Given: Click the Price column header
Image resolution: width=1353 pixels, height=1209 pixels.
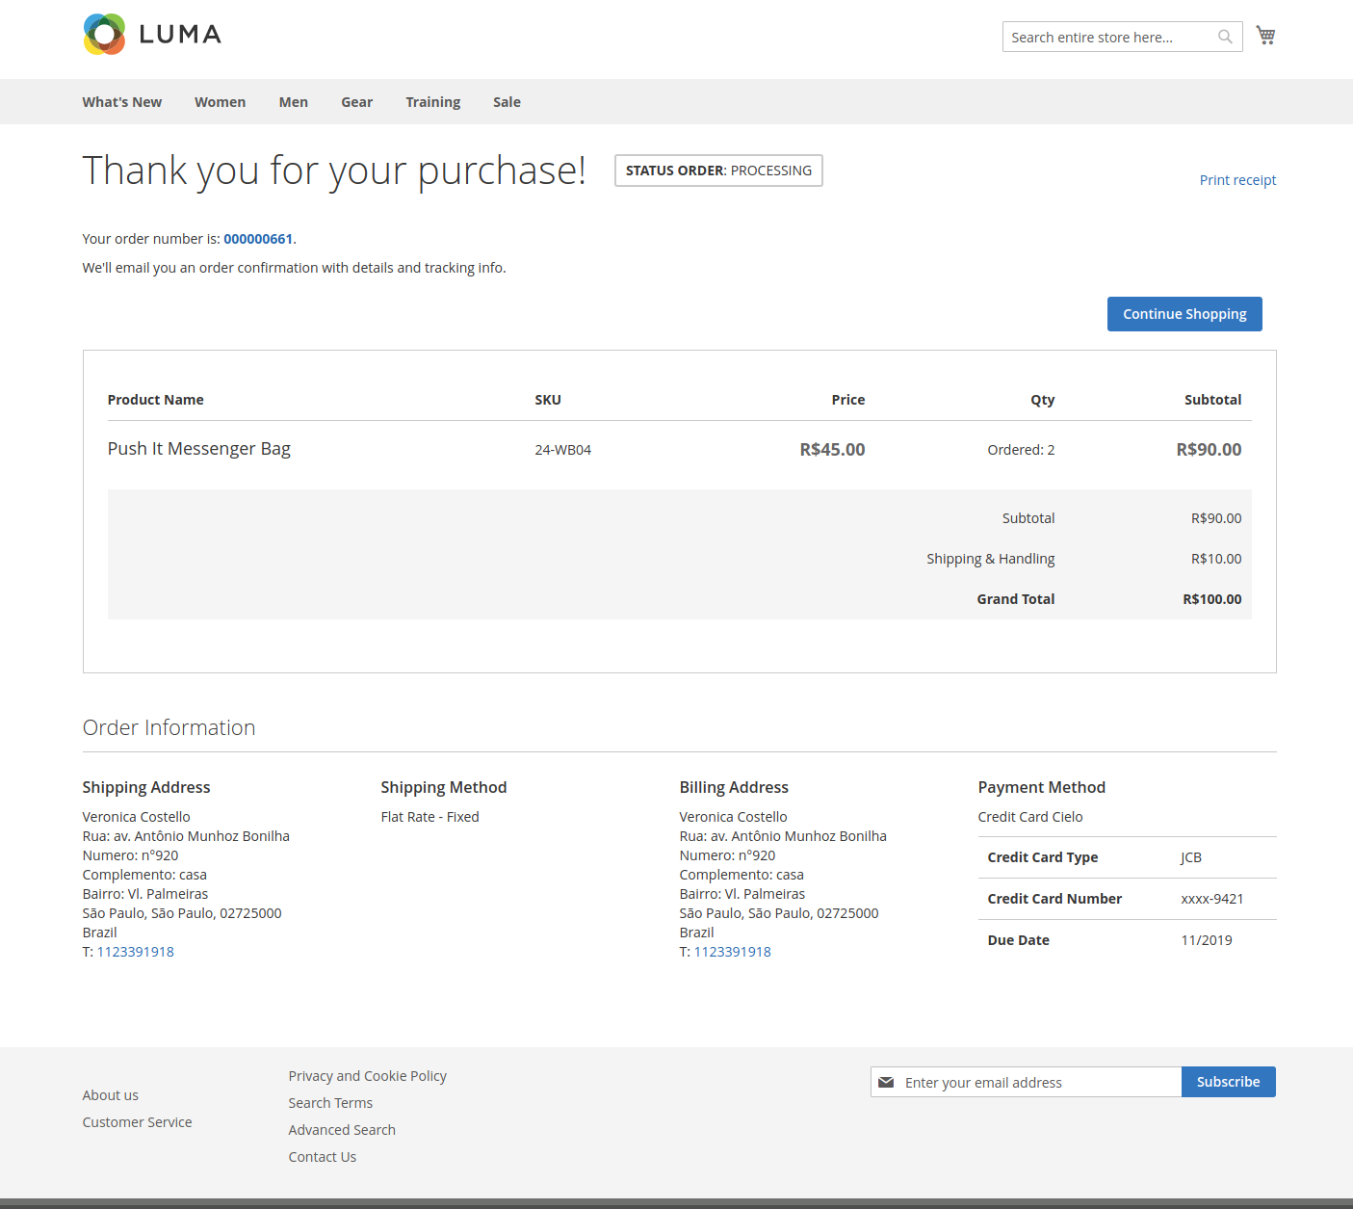Looking at the screenshot, I should coord(848,400).
